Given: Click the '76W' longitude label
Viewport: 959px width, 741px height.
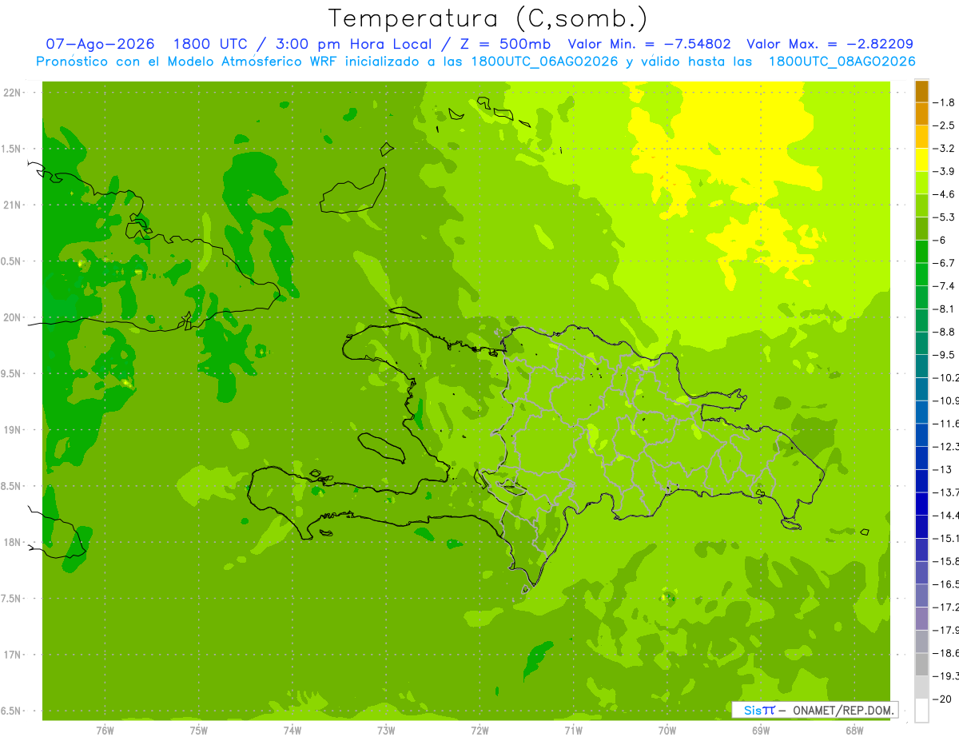Looking at the screenshot, I should [x=105, y=730].
